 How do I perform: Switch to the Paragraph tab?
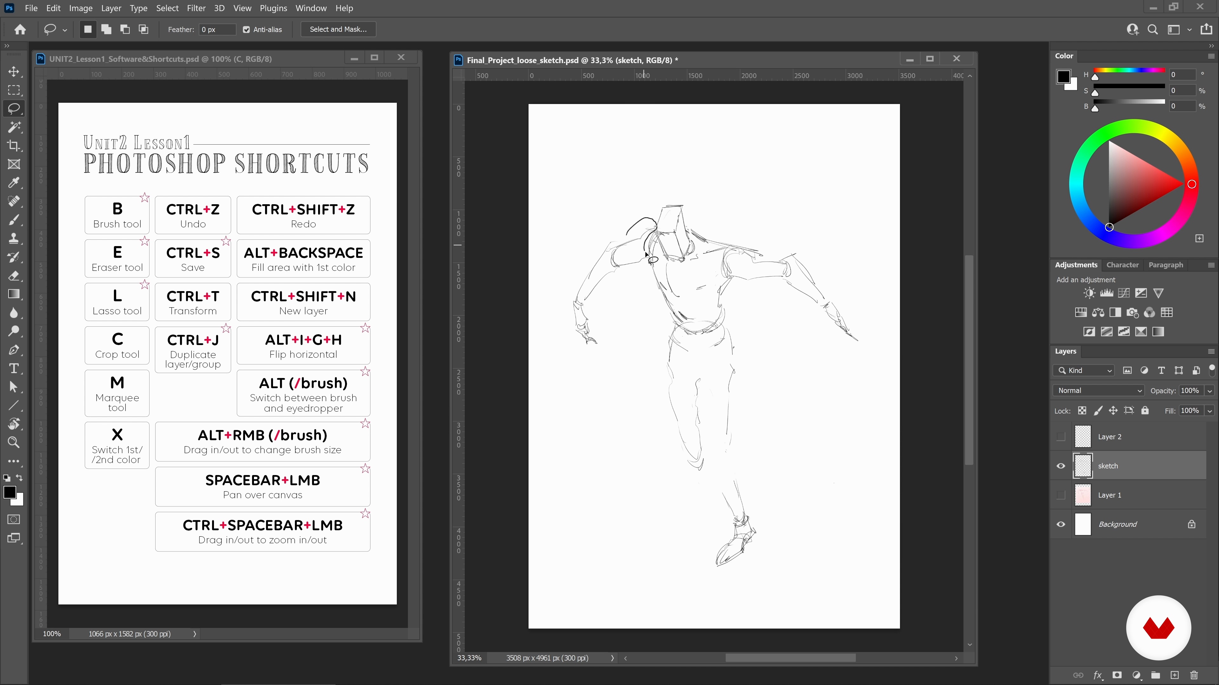click(1166, 265)
